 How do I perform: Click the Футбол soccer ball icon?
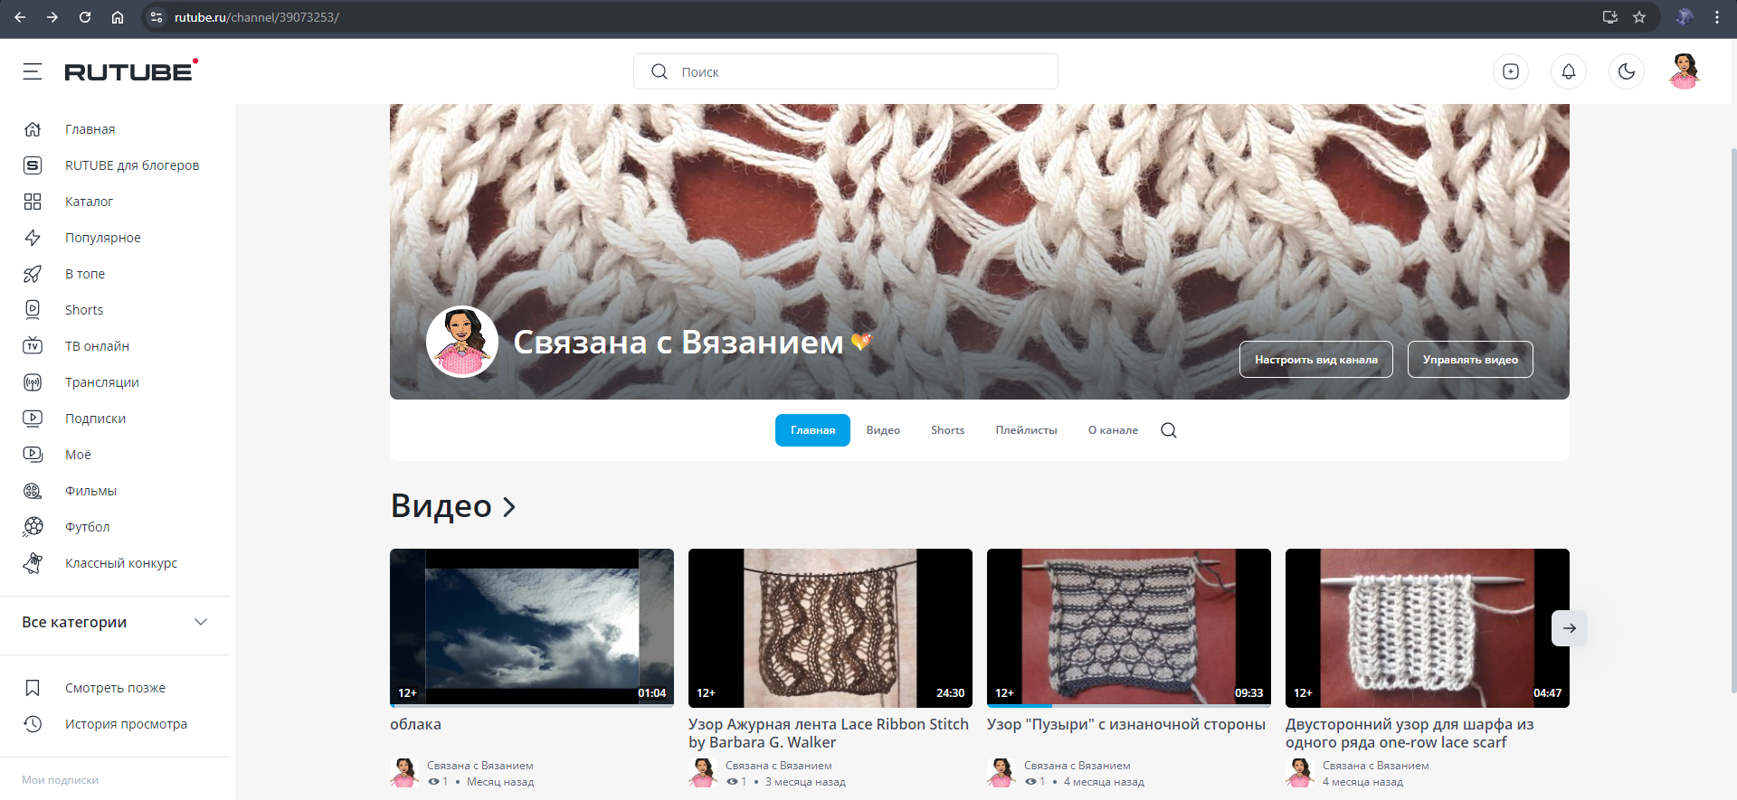pyautogui.click(x=33, y=527)
